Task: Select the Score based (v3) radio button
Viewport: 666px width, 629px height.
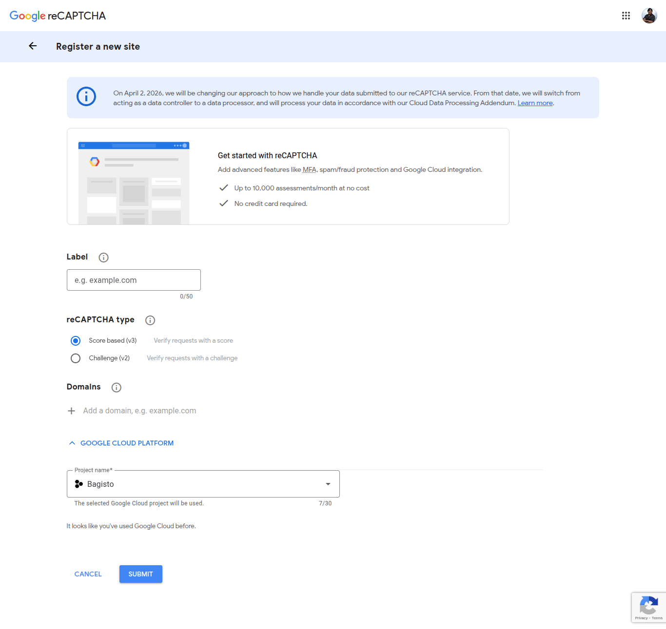Action: coord(76,341)
